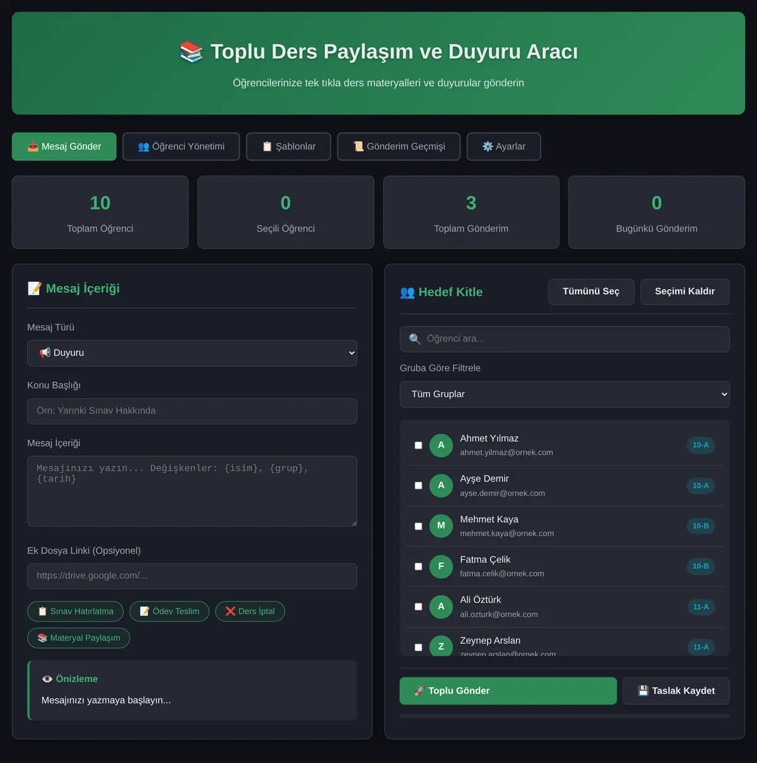Expand the Tüm Gruplar filter dropdown
The height and width of the screenshot is (763, 757).
(565, 394)
